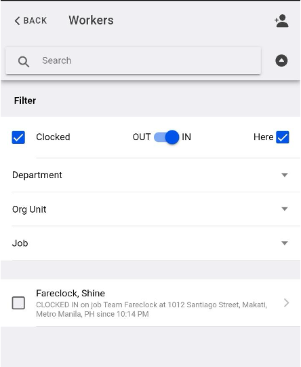The height and width of the screenshot is (367, 301).
Task: Expand the Department dropdown arrow
Action: [285, 175]
